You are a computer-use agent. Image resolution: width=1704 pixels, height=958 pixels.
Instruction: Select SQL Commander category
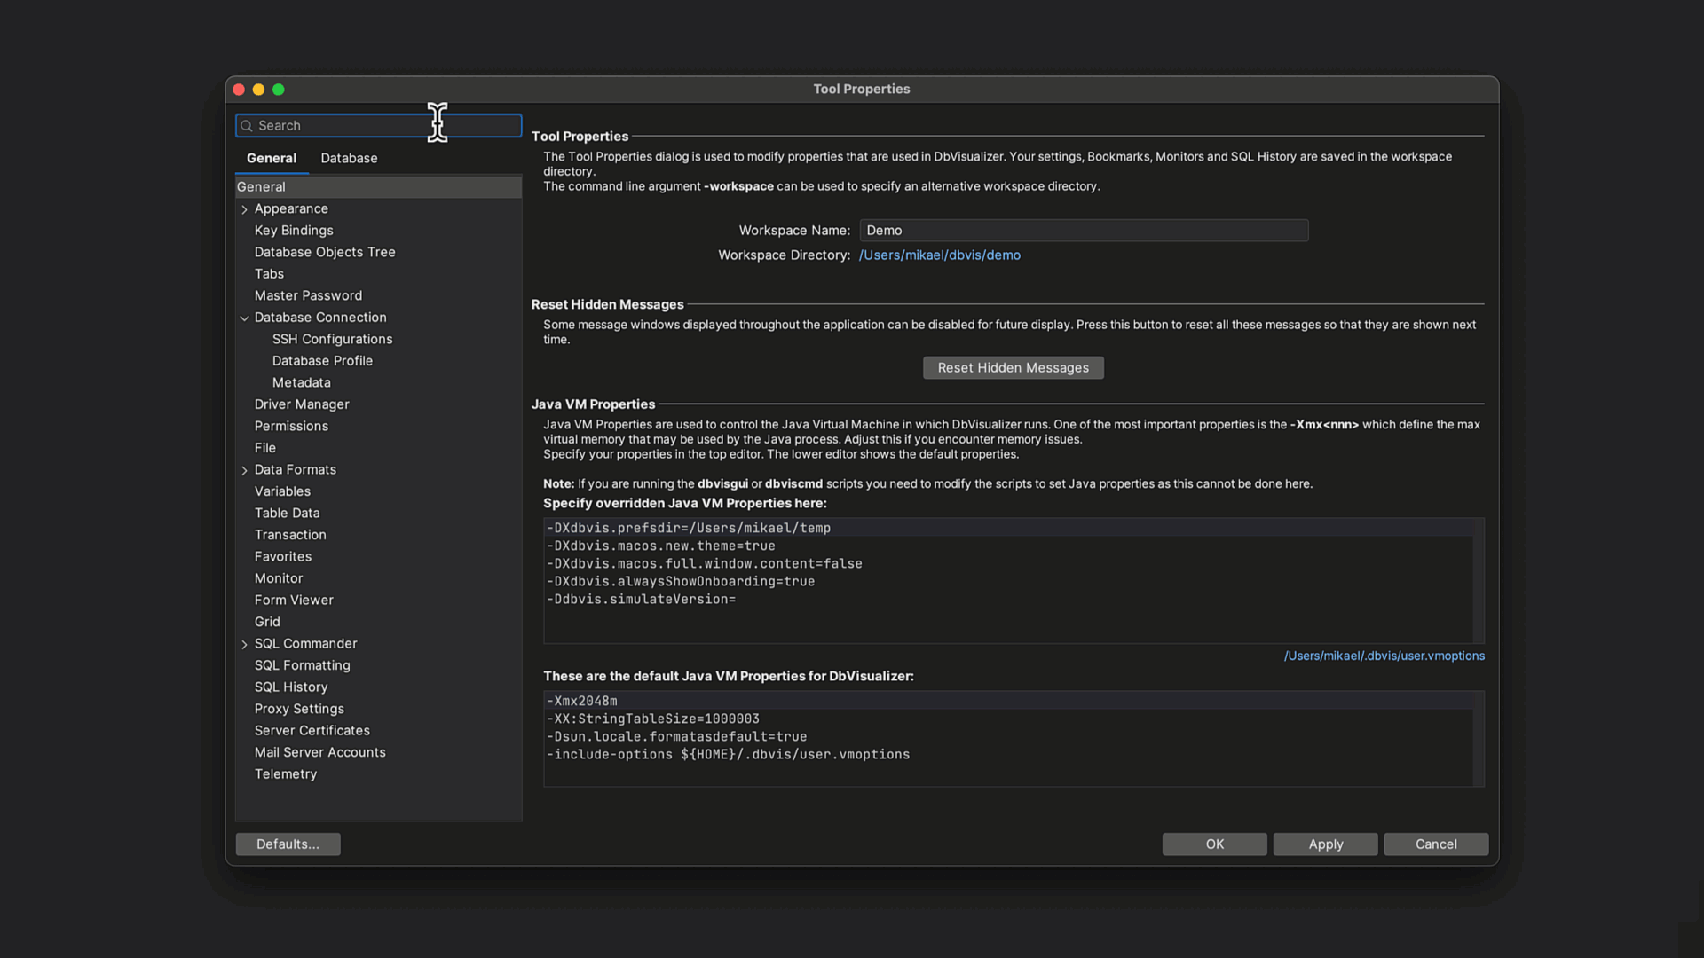(x=305, y=643)
